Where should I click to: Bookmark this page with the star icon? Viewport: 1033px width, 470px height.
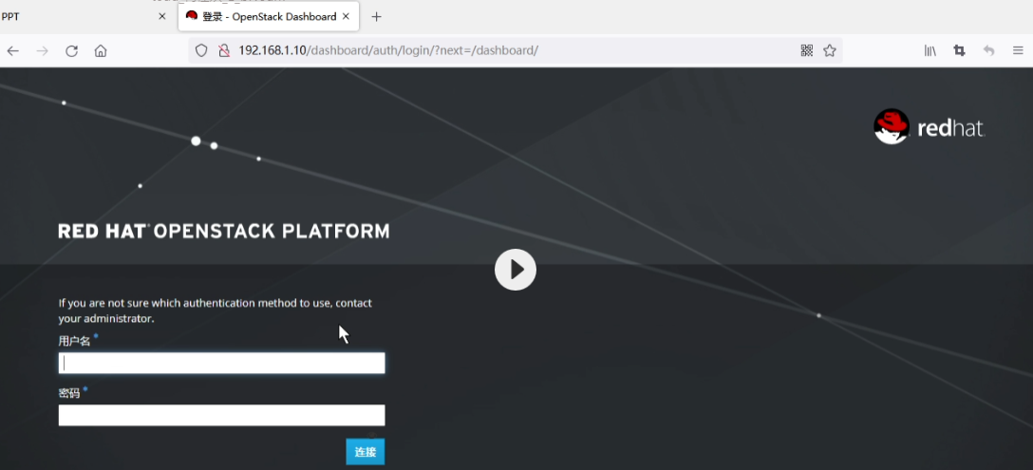point(830,50)
